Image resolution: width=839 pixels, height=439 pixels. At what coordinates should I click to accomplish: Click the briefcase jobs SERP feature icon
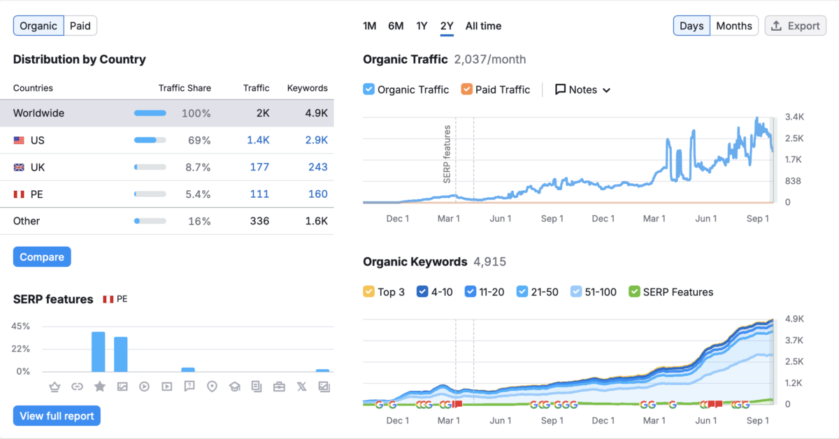point(279,387)
